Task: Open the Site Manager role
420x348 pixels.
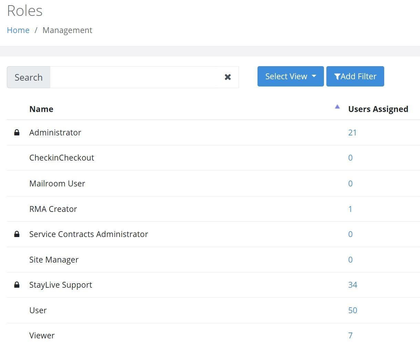Action: (x=54, y=259)
